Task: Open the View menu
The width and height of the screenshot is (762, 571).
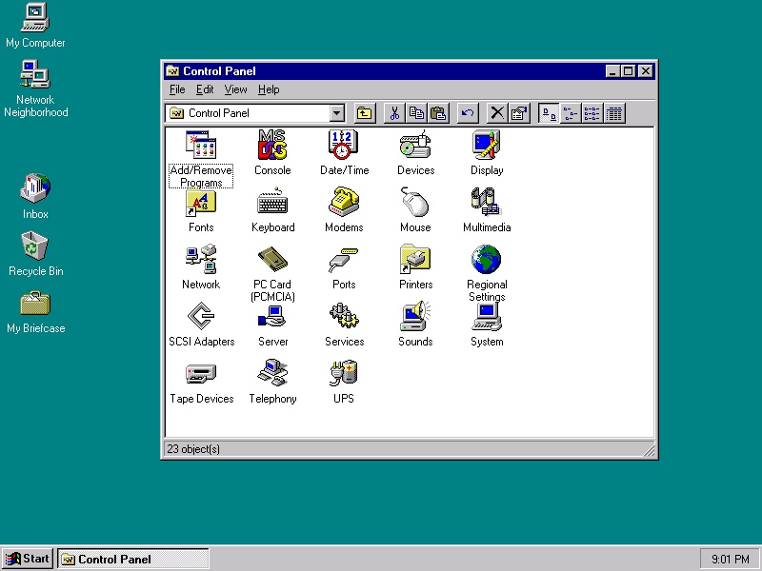Action: click(x=235, y=89)
